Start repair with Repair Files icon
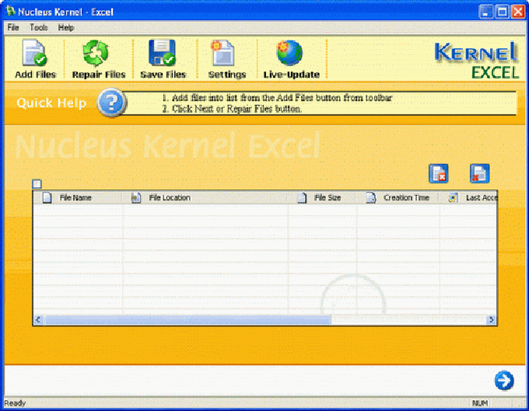The width and height of the screenshot is (529, 411). [96, 53]
